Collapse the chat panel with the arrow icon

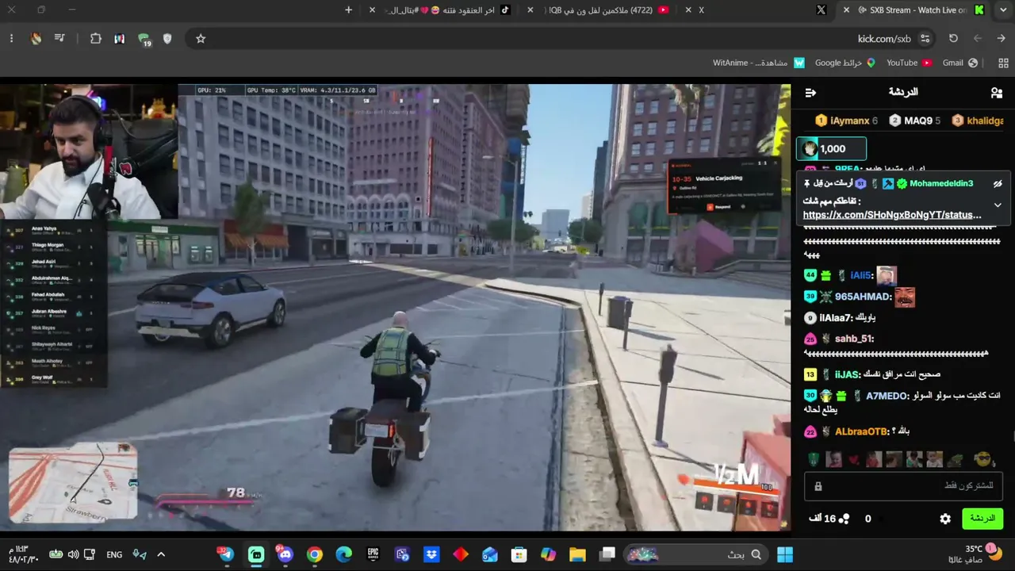point(810,93)
